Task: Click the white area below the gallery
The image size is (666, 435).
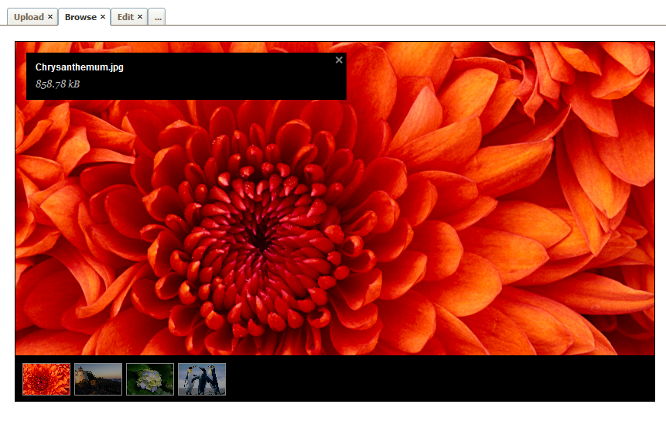Action: [x=333, y=419]
